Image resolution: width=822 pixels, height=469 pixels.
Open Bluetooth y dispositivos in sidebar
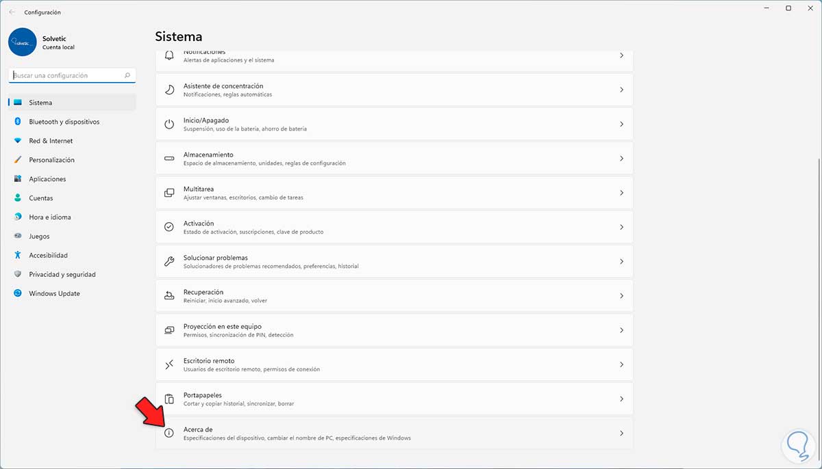(64, 122)
